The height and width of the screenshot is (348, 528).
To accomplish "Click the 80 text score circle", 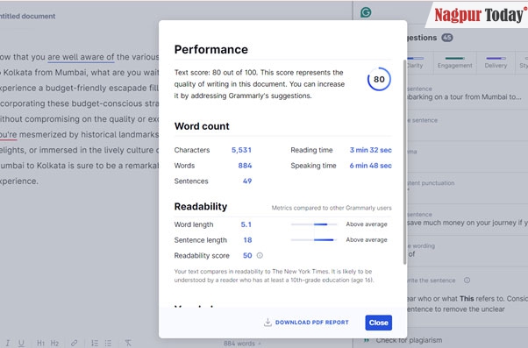I will pyautogui.click(x=379, y=80).
